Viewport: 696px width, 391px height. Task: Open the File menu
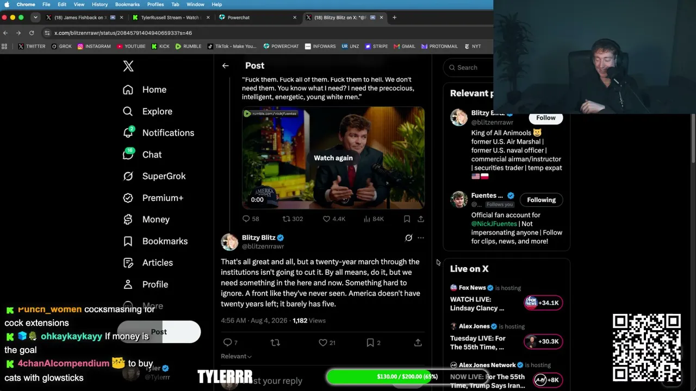click(x=46, y=4)
